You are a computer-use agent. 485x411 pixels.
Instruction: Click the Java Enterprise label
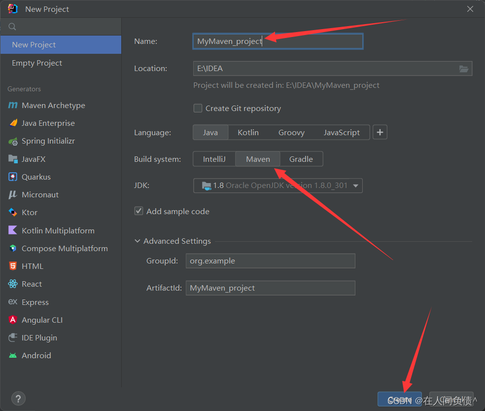pyautogui.click(x=48, y=123)
